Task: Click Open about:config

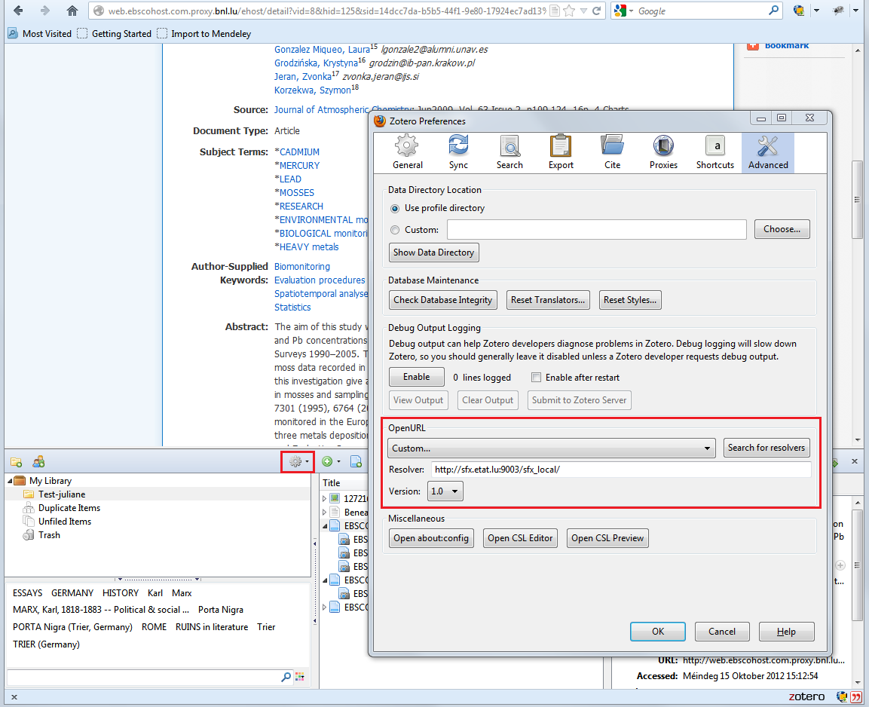Action: (x=431, y=538)
